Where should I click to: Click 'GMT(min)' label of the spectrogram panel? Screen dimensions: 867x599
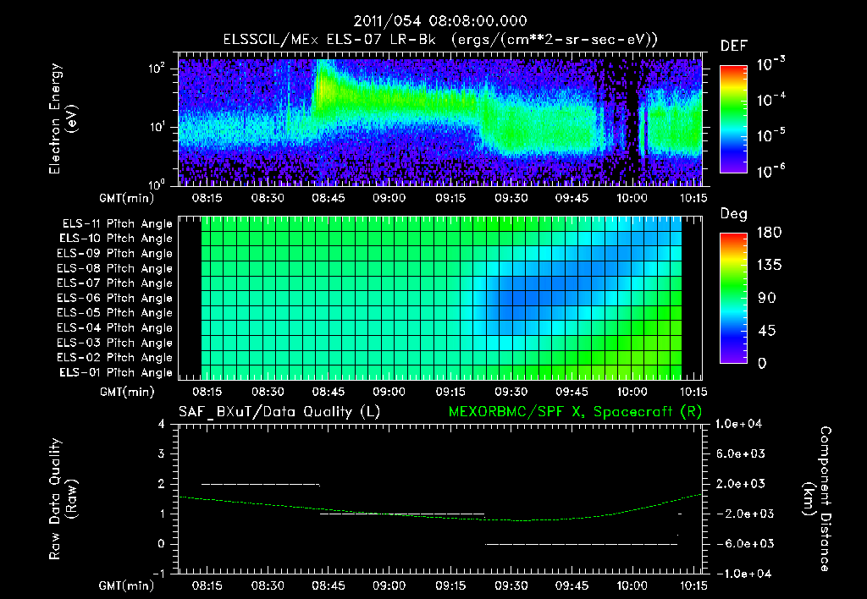click(x=127, y=198)
